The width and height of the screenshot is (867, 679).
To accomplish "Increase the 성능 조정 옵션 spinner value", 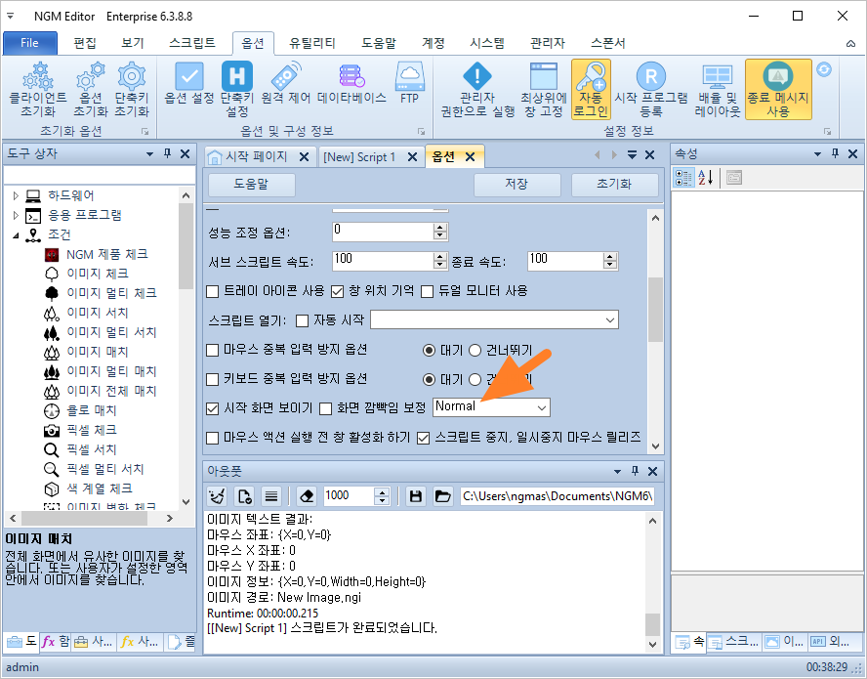I will [440, 228].
